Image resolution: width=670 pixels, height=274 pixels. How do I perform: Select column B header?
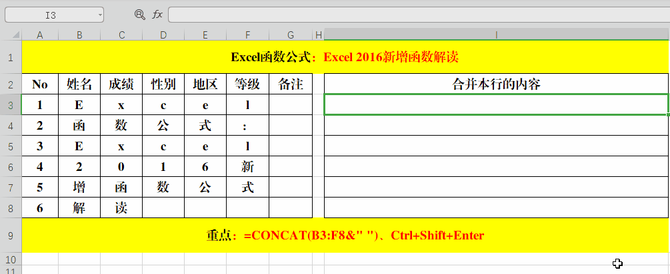coord(79,35)
